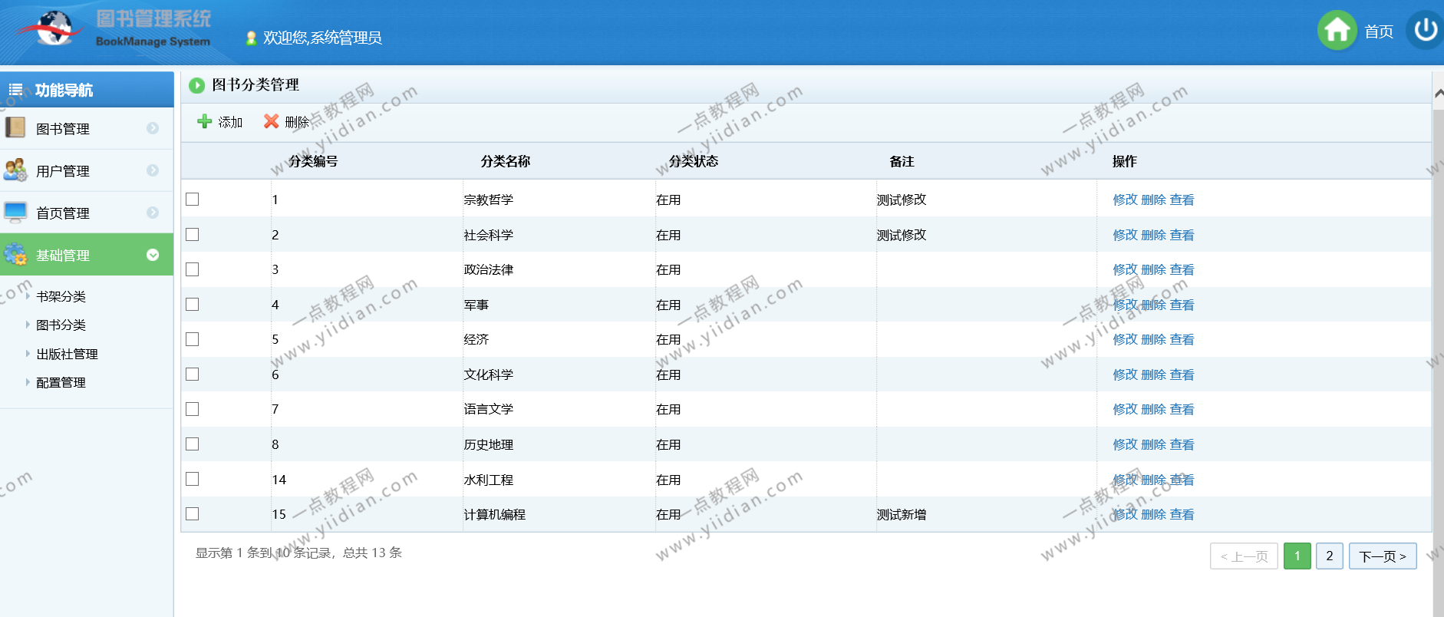Click the power logout icon
This screenshot has width=1444, height=617.
coord(1425,31)
